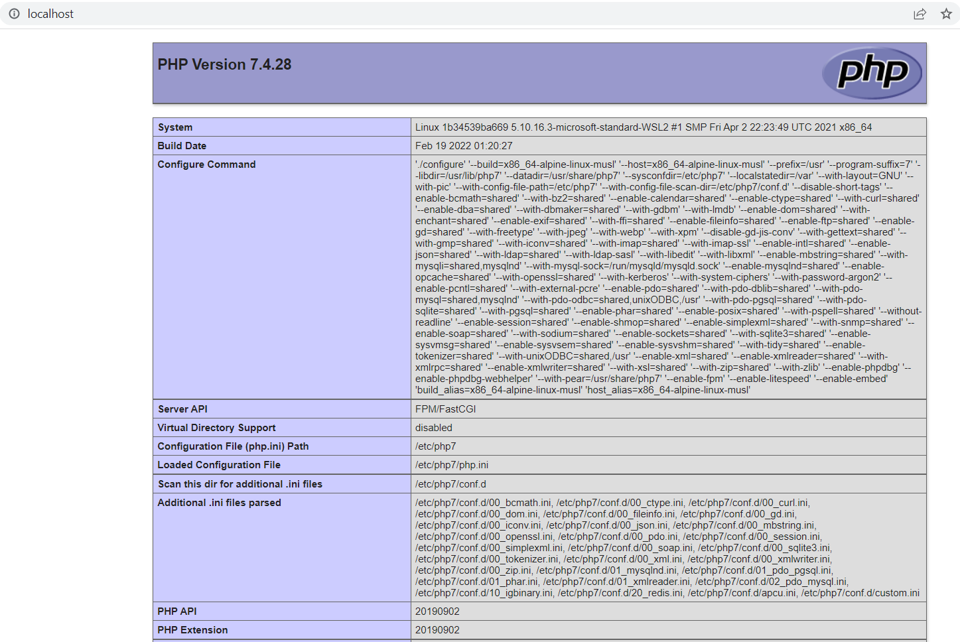Click the PHP Version 7.4.28 heading
960x642 pixels.
(224, 64)
